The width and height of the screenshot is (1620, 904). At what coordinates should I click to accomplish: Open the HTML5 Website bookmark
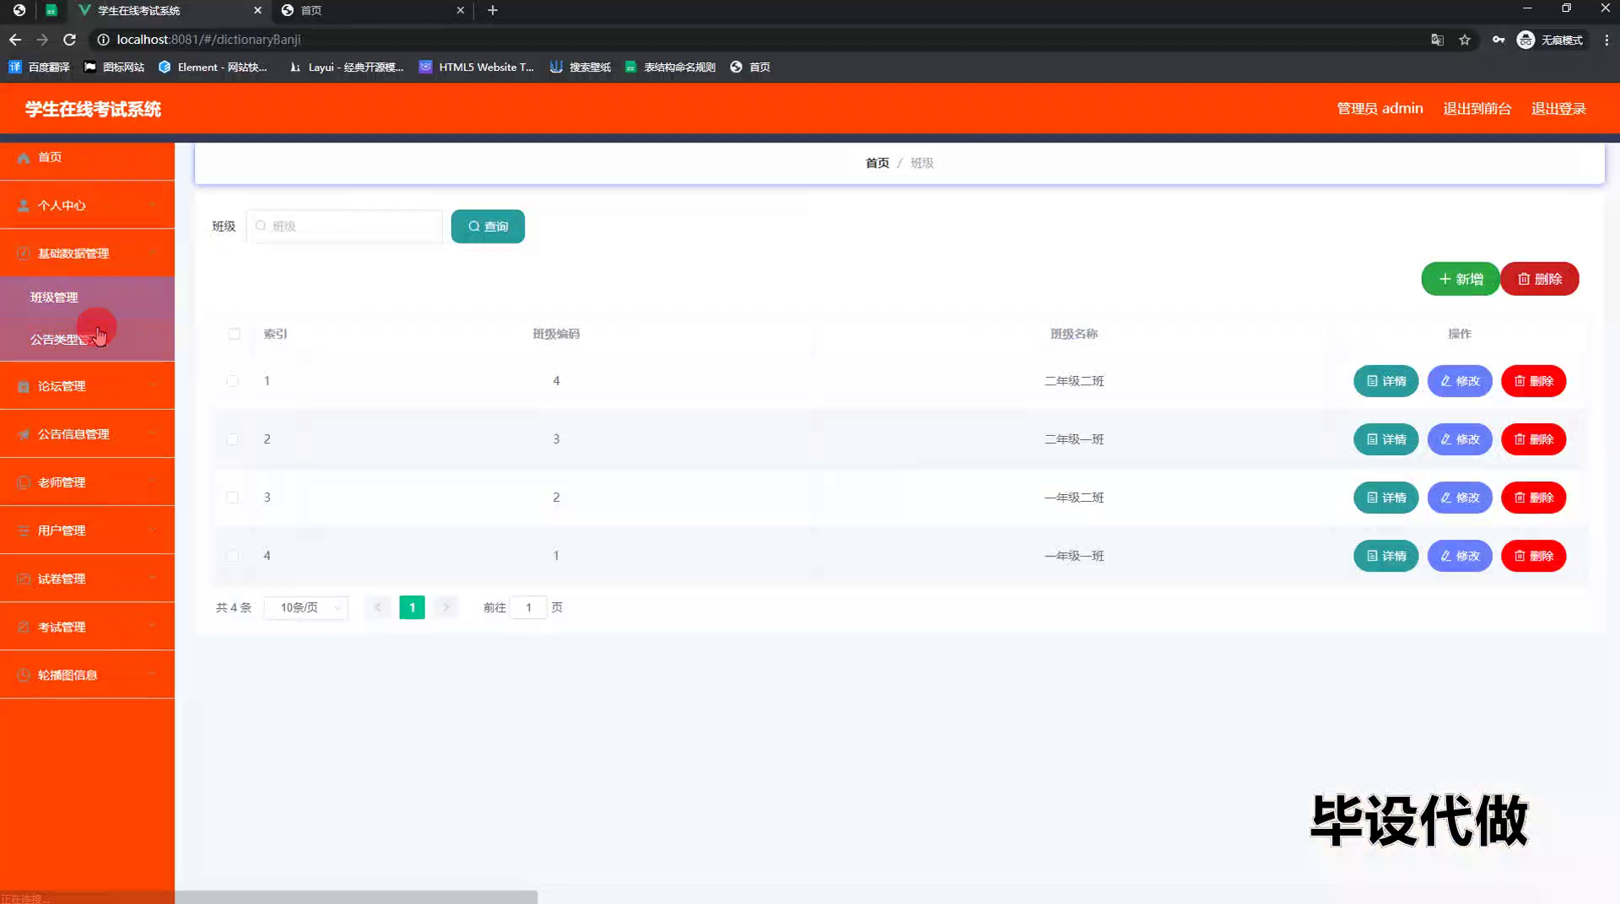click(477, 67)
